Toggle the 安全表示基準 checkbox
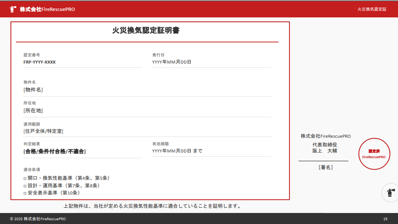The height and width of the screenshot is (224, 398). pos(25,193)
